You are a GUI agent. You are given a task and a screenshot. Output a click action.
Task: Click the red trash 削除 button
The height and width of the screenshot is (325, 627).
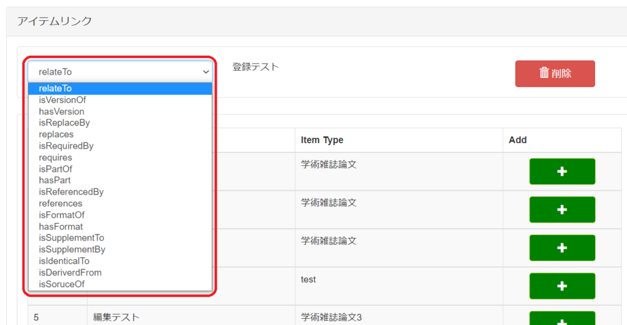coord(555,73)
